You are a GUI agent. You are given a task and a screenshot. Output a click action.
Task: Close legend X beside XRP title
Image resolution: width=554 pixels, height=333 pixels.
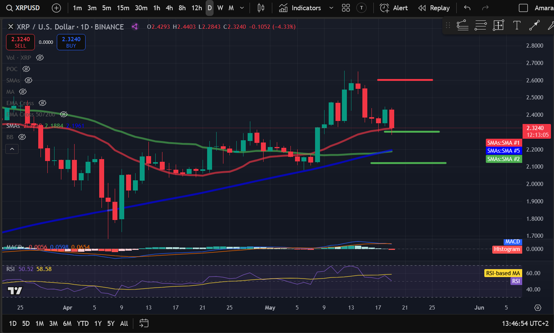click(x=11, y=26)
